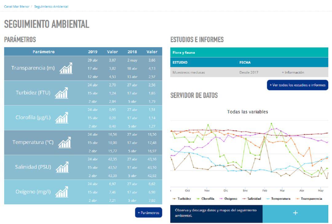332x224 pixels.
Task: Open + Ver todos los estudios e informes
Action: point(297,85)
